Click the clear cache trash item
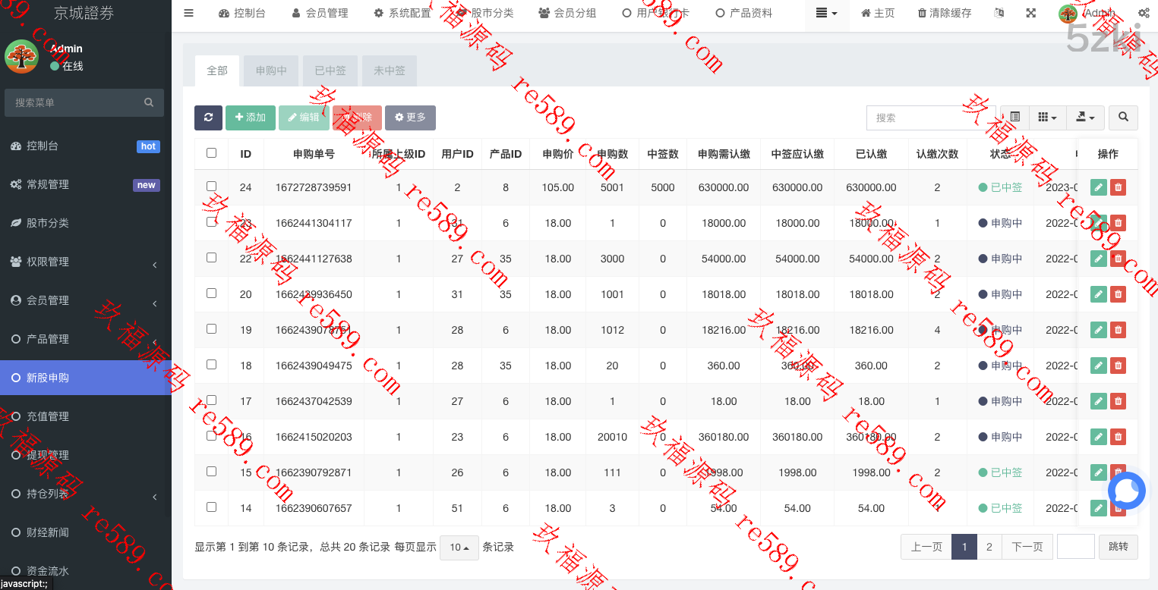 [945, 13]
